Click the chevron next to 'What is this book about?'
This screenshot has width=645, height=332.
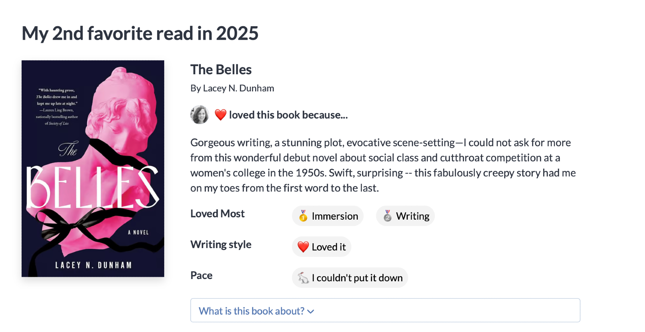click(311, 312)
